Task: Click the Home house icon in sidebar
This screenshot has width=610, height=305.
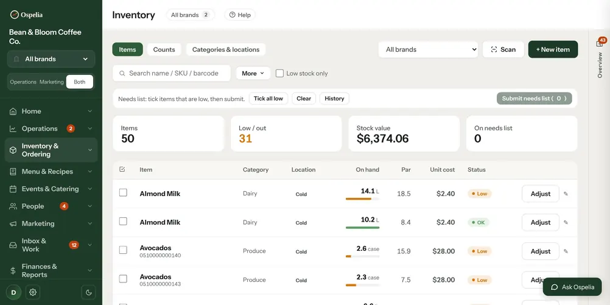Action: (13, 111)
